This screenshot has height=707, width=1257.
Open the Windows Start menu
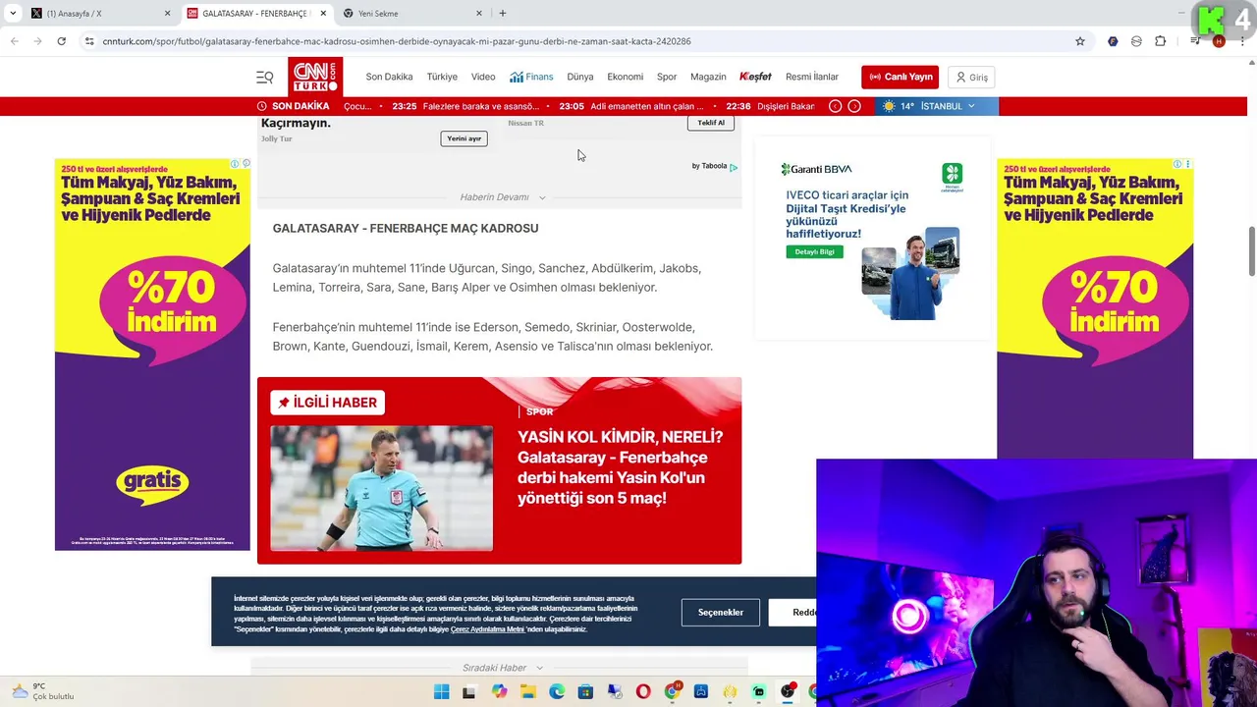click(441, 691)
